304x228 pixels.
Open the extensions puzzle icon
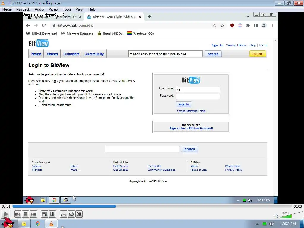pyautogui.click(x=248, y=26)
